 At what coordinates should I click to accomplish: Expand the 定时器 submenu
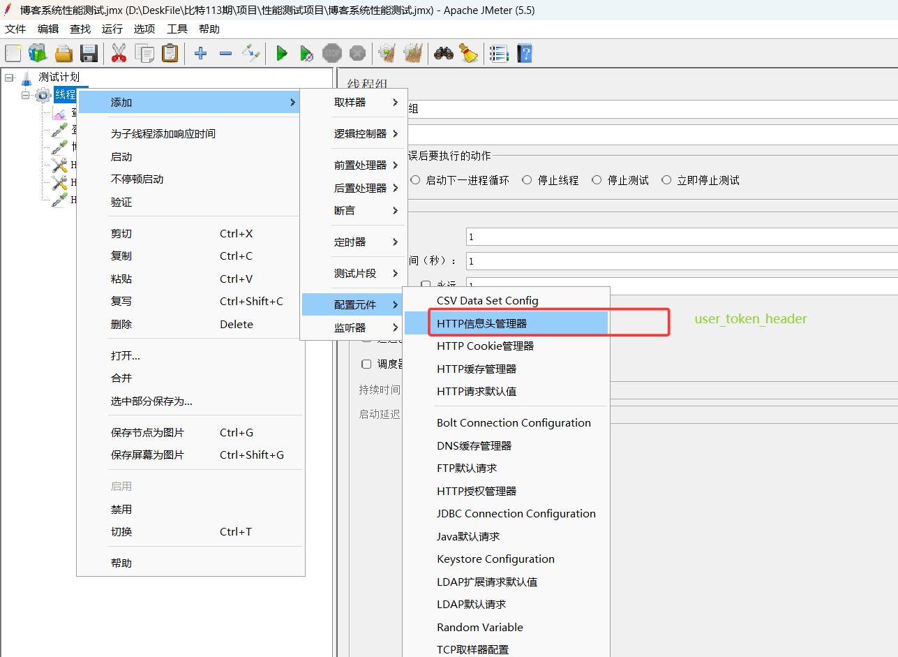click(x=354, y=242)
